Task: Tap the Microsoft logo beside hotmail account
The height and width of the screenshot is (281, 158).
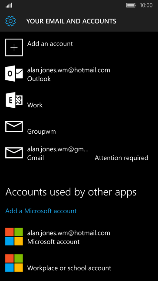Action: [x=14, y=237]
